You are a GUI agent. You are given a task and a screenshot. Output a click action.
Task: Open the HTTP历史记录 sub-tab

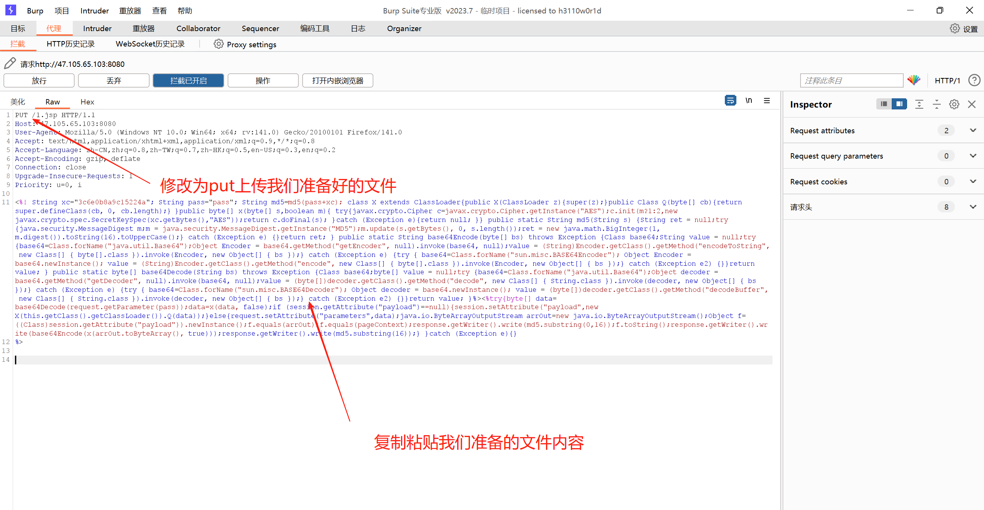pos(71,44)
